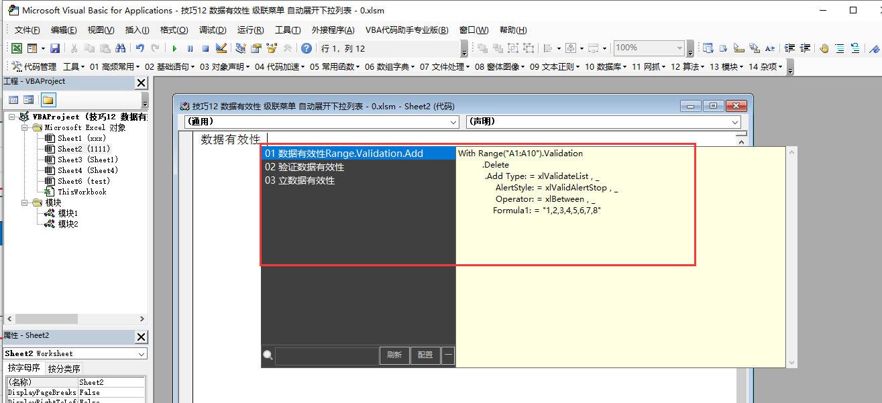Switch to 按分类序 properties tab

pyautogui.click(x=64, y=368)
